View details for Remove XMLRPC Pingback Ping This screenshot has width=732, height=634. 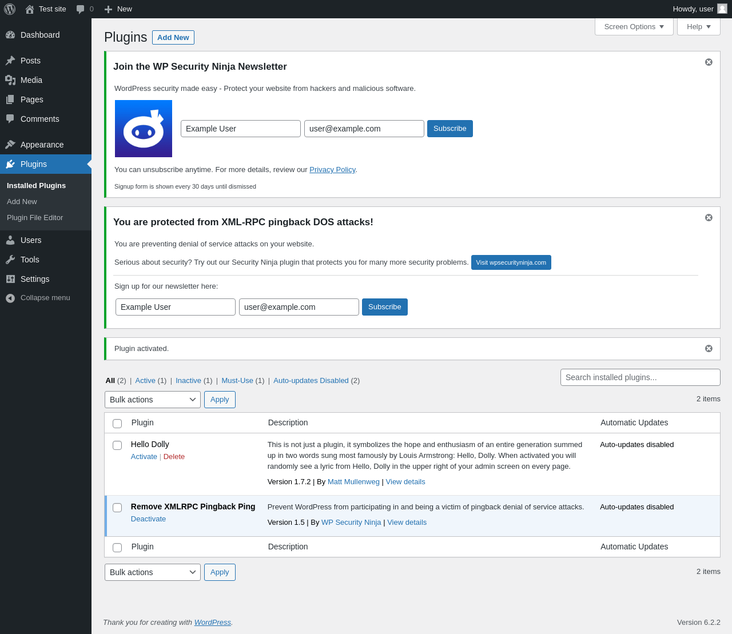407,523
